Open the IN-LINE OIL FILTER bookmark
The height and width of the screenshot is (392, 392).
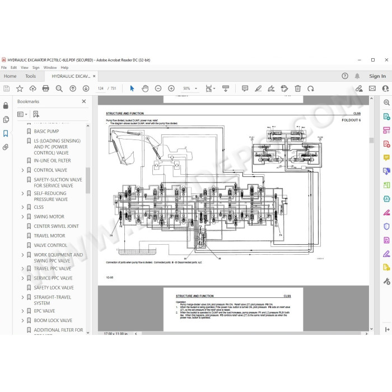pos(52,161)
